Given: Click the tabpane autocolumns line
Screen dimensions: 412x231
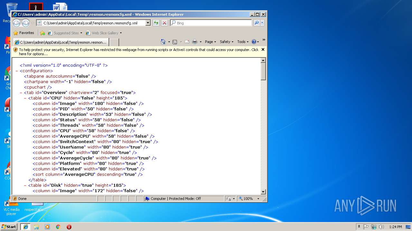Looking at the screenshot, I should click(x=60, y=76).
